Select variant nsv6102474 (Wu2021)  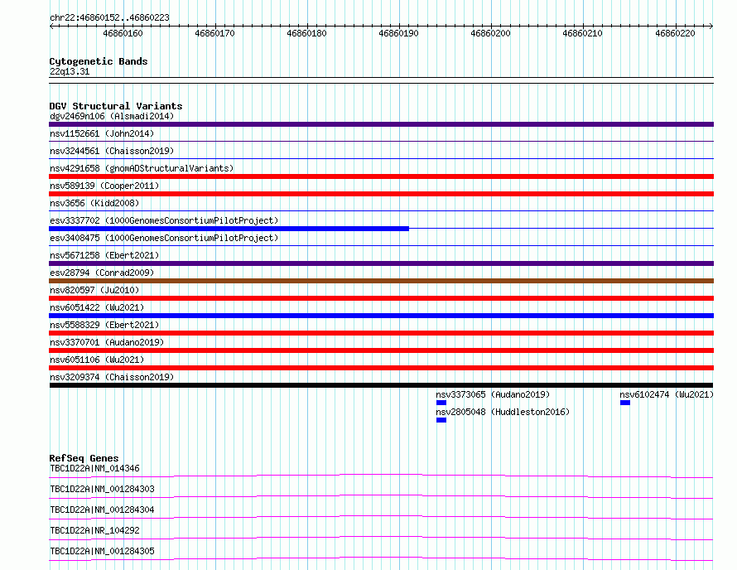[667, 394]
